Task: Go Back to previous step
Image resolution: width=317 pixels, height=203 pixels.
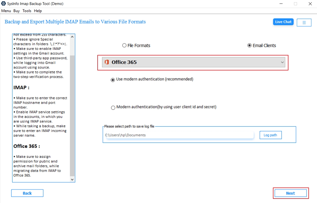Action: tap(27, 193)
